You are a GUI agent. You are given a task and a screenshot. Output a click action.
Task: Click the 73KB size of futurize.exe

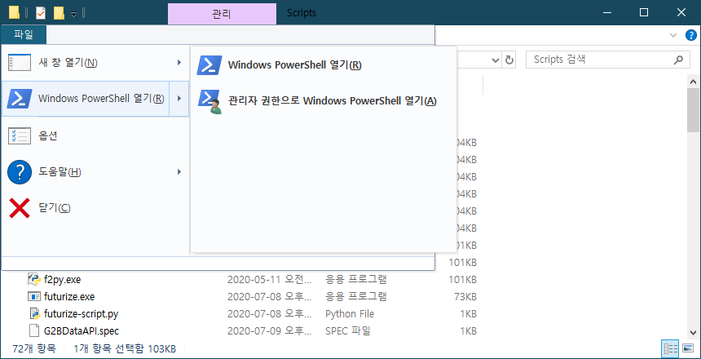465,297
